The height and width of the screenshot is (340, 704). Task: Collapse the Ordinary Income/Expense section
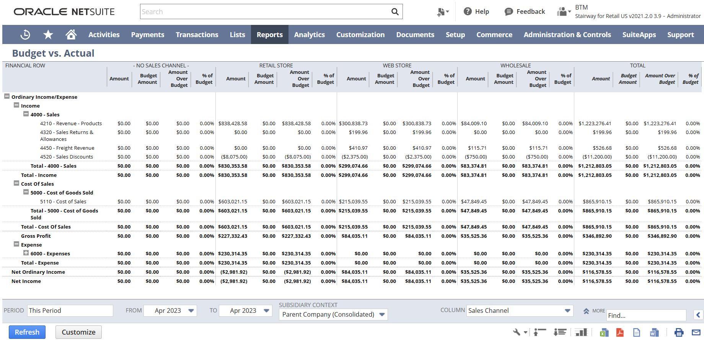coord(7,96)
